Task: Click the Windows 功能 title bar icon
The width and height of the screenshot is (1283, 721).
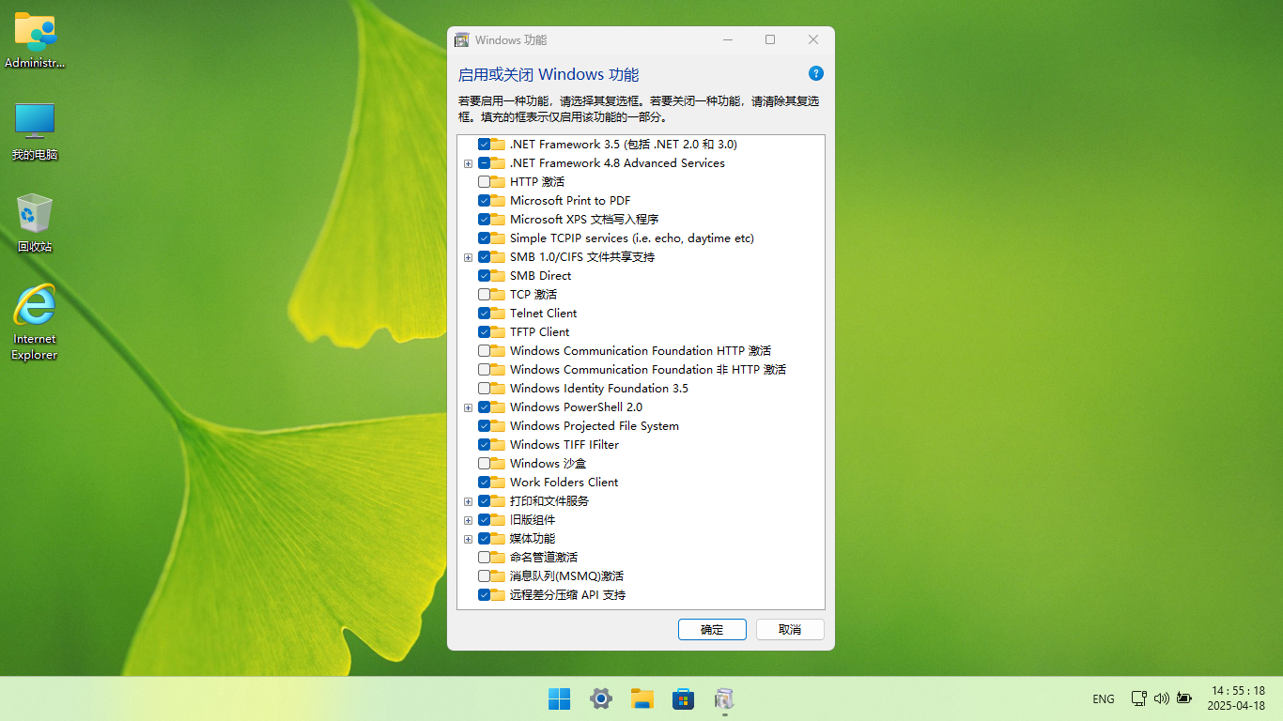Action: click(x=462, y=39)
